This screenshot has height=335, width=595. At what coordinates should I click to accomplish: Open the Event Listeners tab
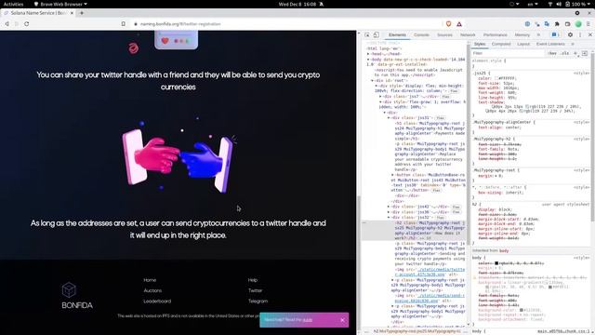click(x=550, y=44)
